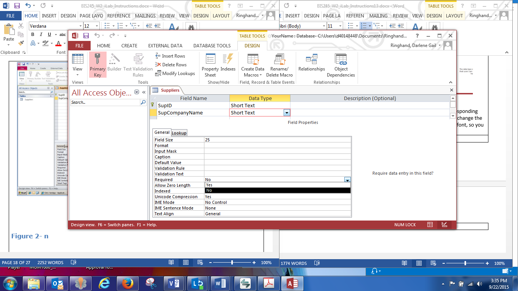The width and height of the screenshot is (518, 291).
Task: Click the Indexes icon
Action: (228, 64)
